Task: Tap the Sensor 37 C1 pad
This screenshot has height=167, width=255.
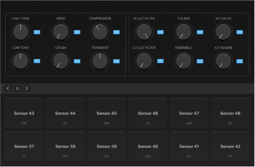Action: 24,147
